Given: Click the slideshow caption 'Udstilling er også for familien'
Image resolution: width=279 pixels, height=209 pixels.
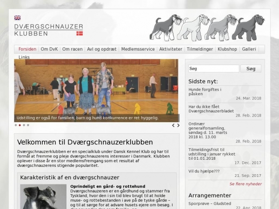Looking at the screenshot, I should tap(87, 118).
